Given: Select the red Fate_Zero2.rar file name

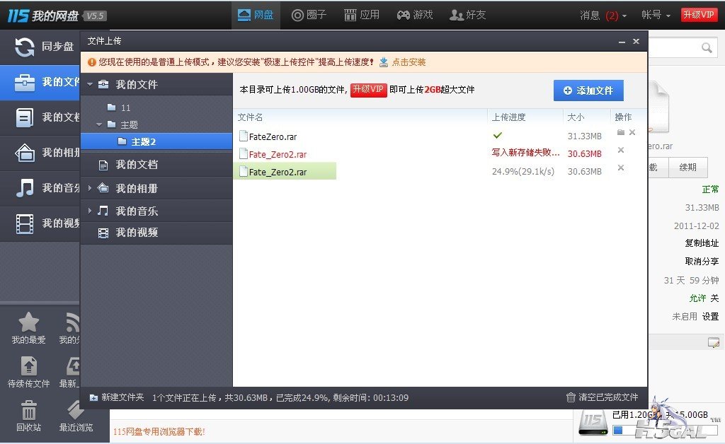Looking at the screenshot, I should [x=278, y=154].
